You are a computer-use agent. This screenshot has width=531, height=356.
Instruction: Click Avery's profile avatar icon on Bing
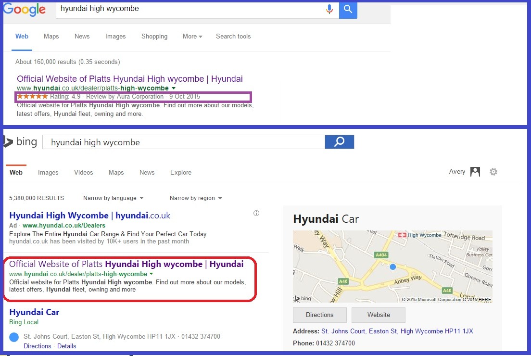(x=475, y=172)
